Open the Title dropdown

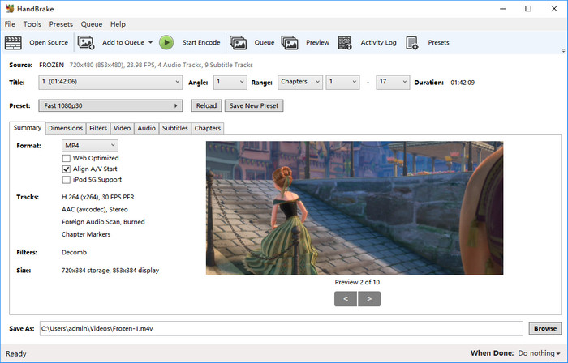tap(110, 82)
